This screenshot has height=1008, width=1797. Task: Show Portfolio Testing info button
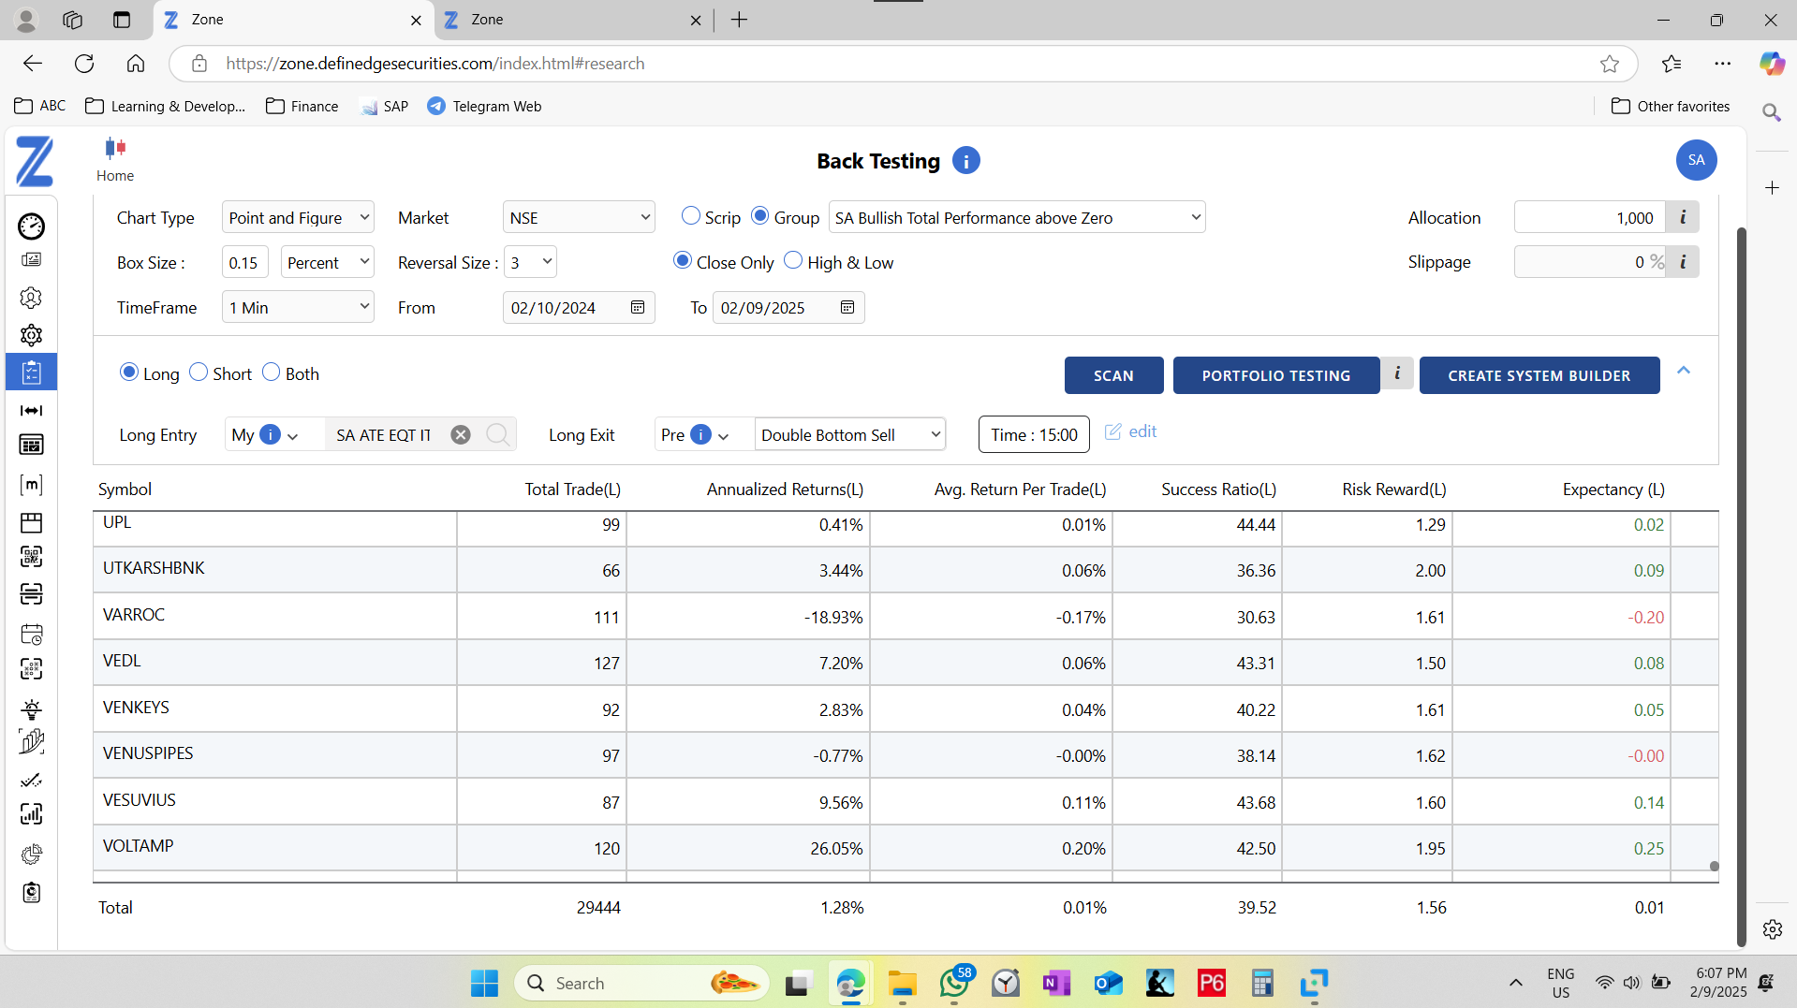[x=1397, y=373]
